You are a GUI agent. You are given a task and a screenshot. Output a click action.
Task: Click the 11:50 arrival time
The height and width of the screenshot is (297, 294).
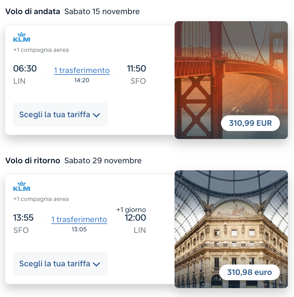137,68
